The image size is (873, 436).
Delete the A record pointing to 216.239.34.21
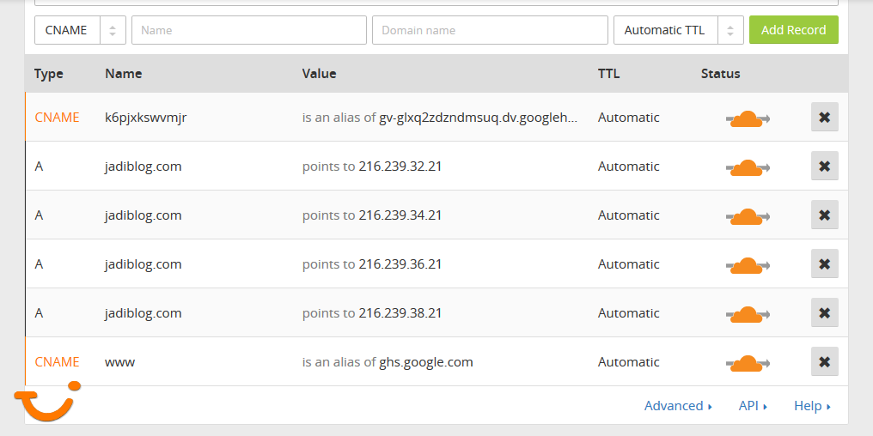pos(824,215)
